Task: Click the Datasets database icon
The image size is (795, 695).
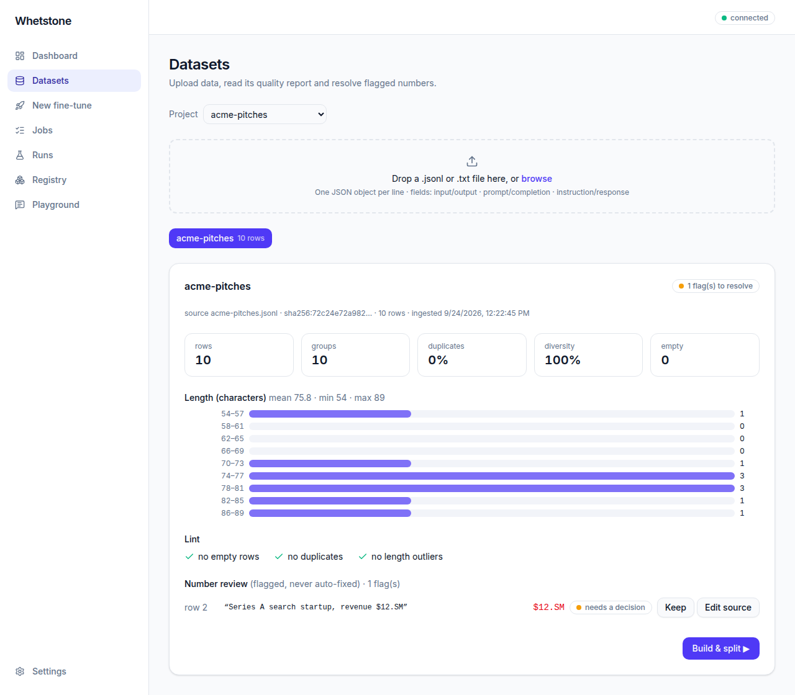Action: coord(20,81)
